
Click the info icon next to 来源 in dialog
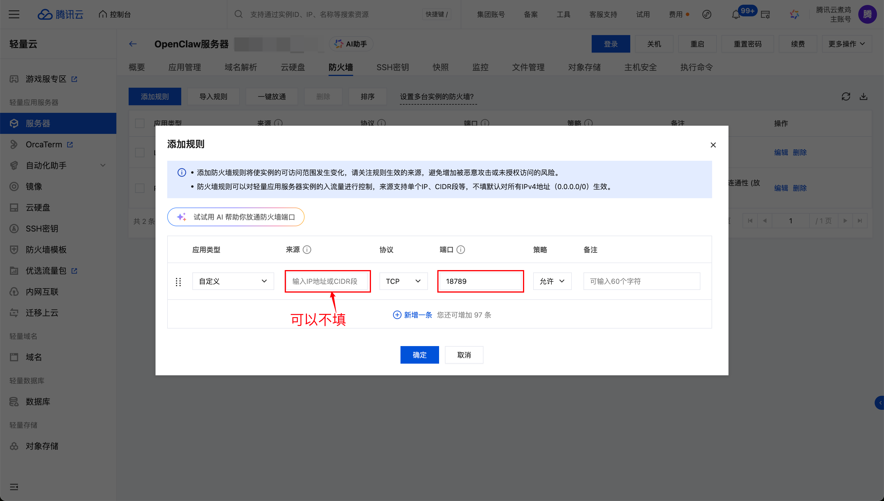pyautogui.click(x=307, y=250)
